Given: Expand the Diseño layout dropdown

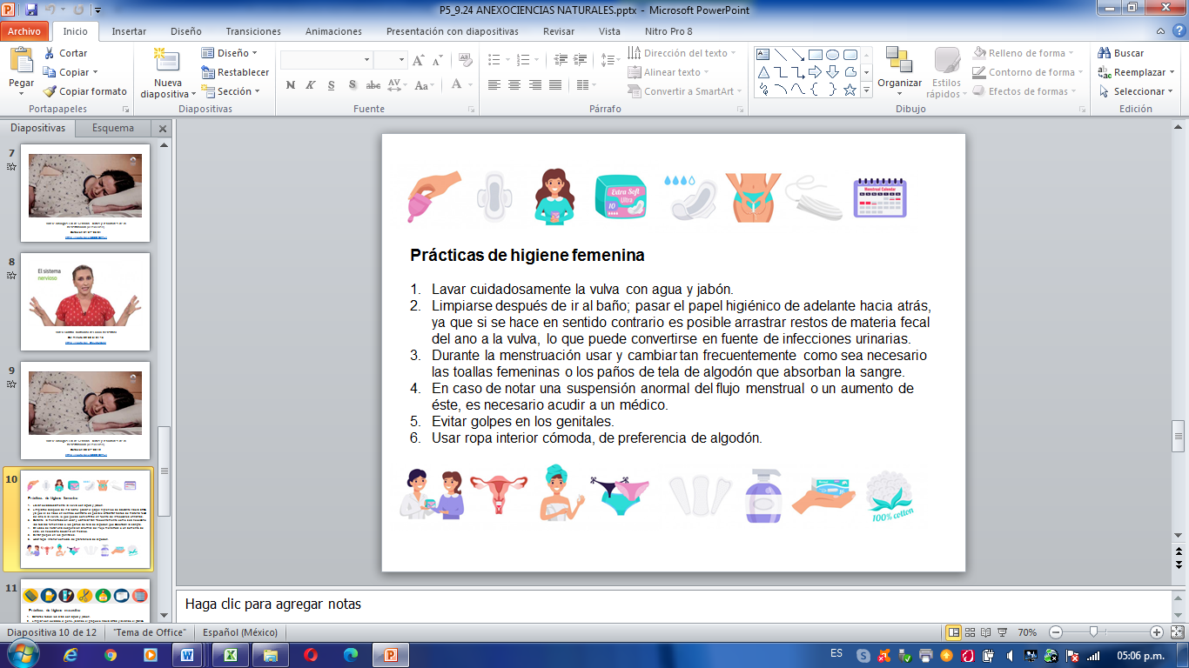Looking at the screenshot, I should 254,53.
